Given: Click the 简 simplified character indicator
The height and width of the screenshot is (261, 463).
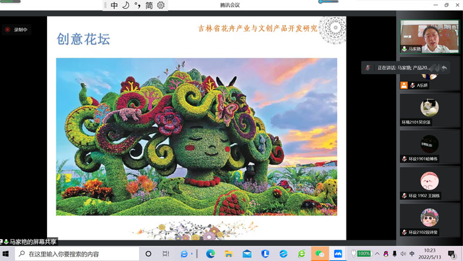Looking at the screenshot, I should 149,5.
